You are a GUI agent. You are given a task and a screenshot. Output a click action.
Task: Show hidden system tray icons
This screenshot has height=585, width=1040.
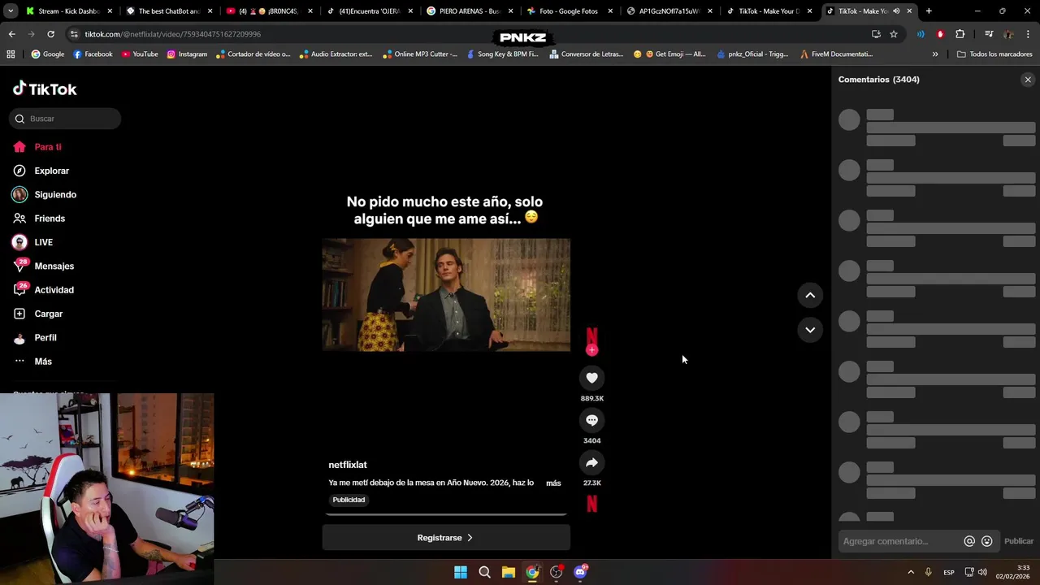(x=910, y=572)
